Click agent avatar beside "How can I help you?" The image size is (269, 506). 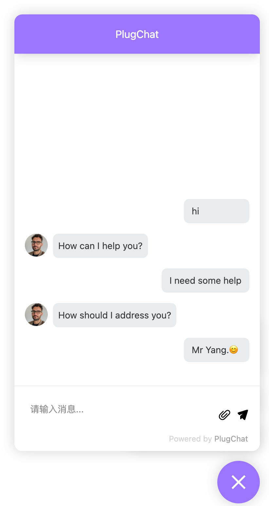point(36,245)
